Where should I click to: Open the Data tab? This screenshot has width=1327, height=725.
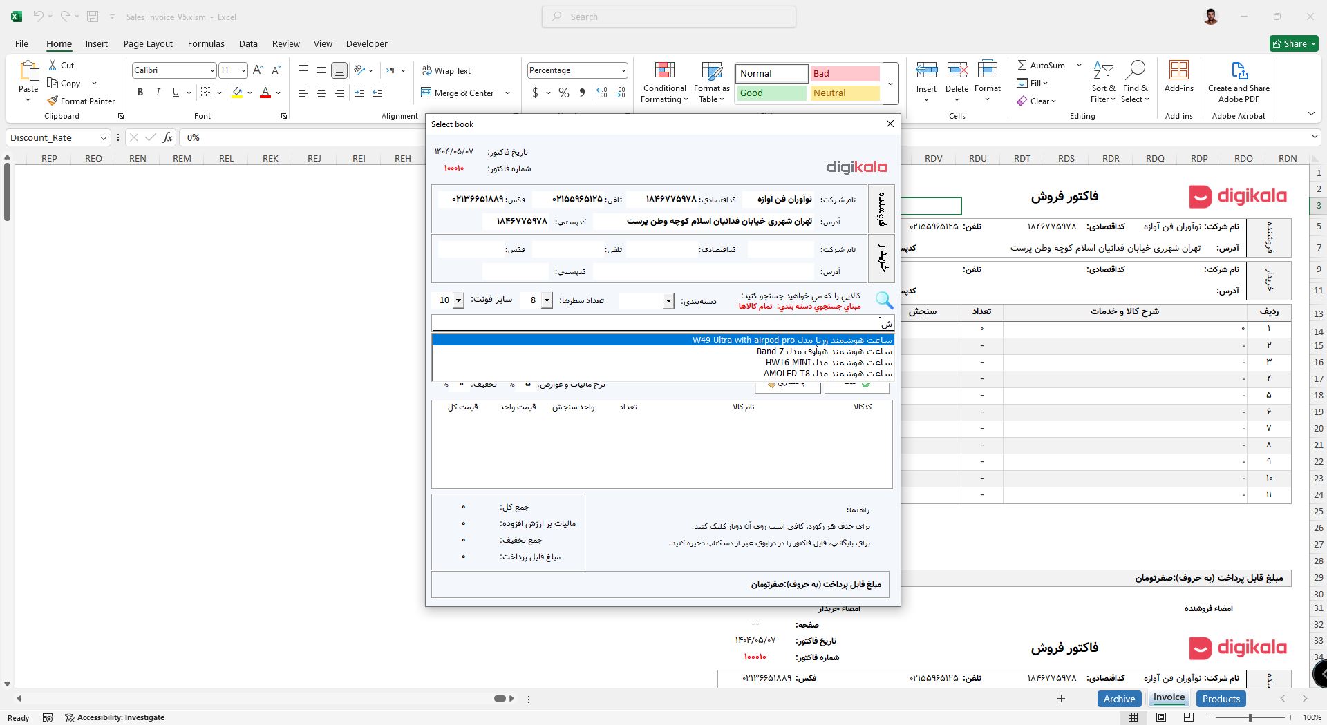coord(248,43)
